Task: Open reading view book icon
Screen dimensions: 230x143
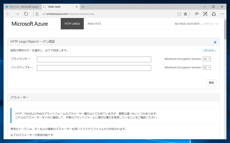Action: tap(179, 14)
